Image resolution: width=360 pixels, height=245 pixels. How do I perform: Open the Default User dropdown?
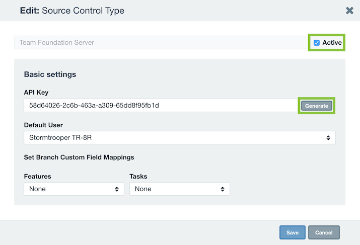[180, 138]
